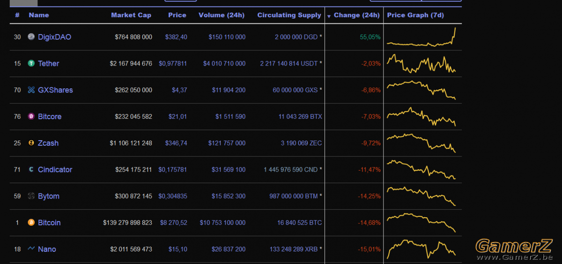562x264 pixels.
Task: Sort table by Market Cap header
Action: tap(131, 15)
